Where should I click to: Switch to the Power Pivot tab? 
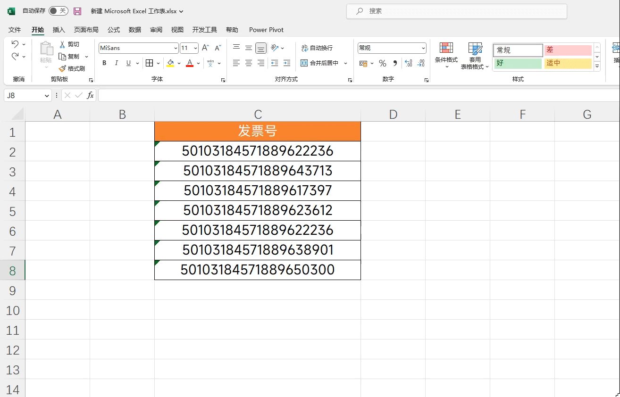(x=267, y=30)
